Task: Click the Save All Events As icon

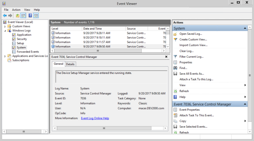Action: click(x=175, y=74)
